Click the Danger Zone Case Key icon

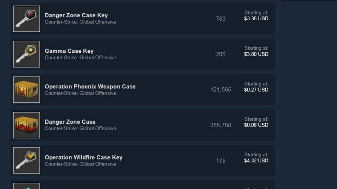point(26,19)
